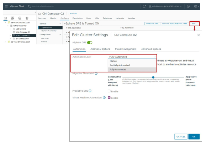Choose Partially Automated automation level
Image resolution: width=206 pixels, height=145 pixels.
[132, 65]
